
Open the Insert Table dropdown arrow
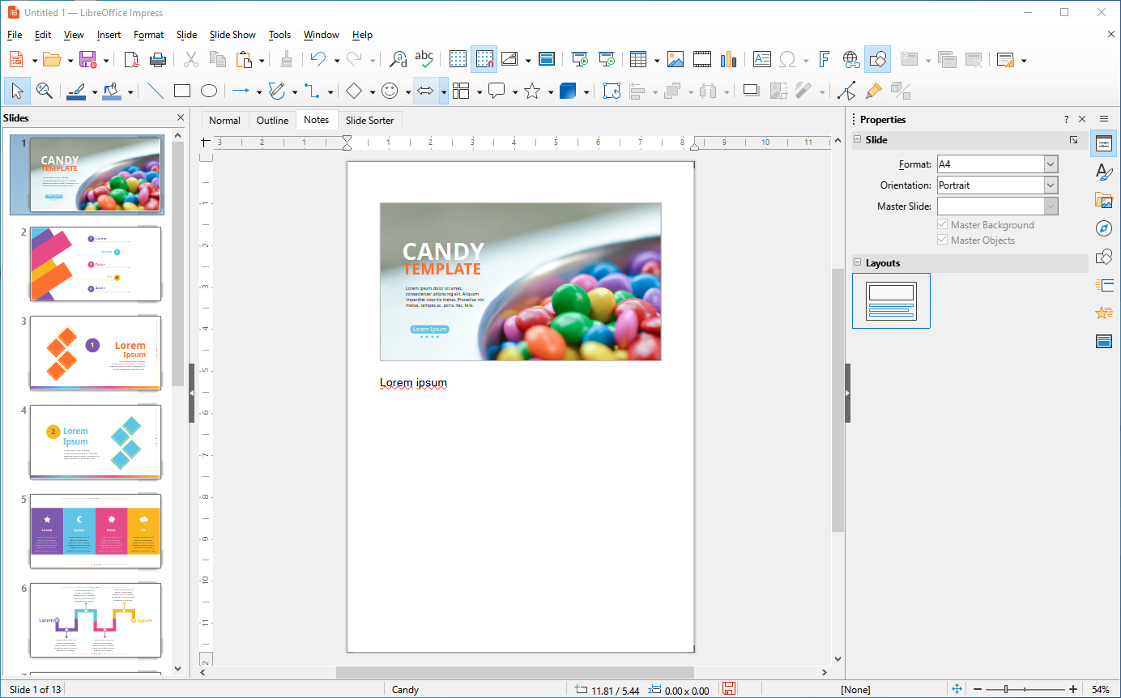tap(657, 60)
